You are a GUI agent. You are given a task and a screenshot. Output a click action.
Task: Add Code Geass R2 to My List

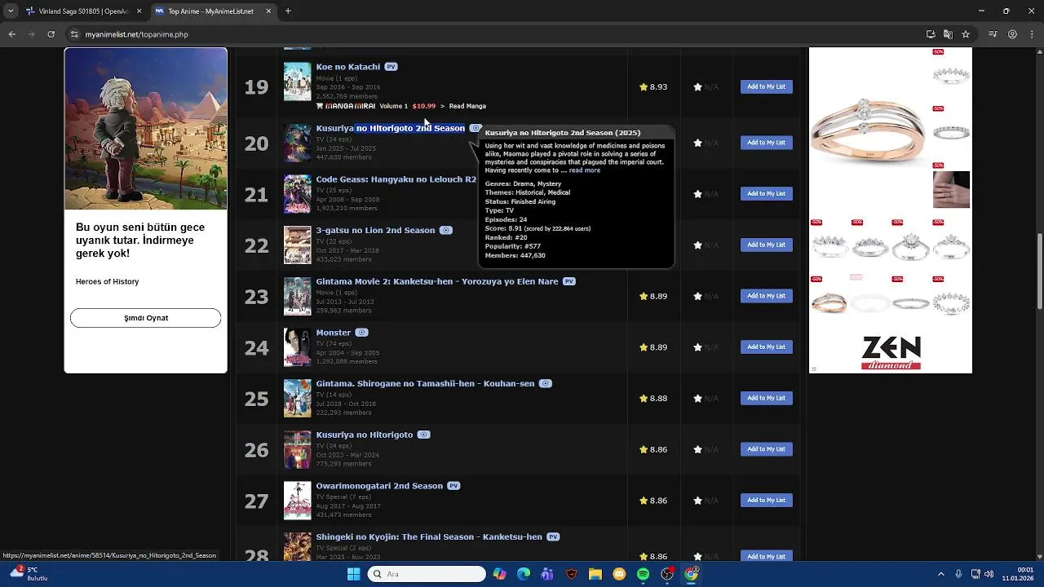(x=767, y=194)
